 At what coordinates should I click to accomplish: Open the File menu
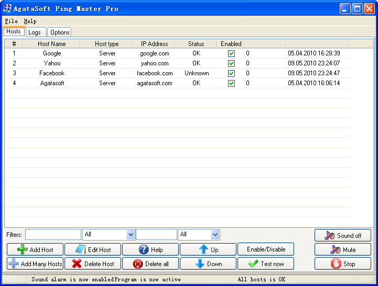click(x=11, y=21)
